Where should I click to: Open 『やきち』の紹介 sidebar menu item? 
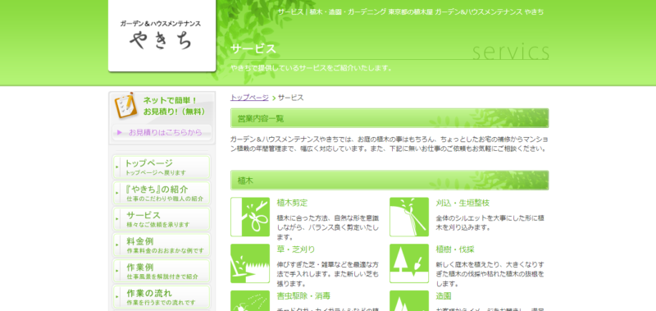162,193
